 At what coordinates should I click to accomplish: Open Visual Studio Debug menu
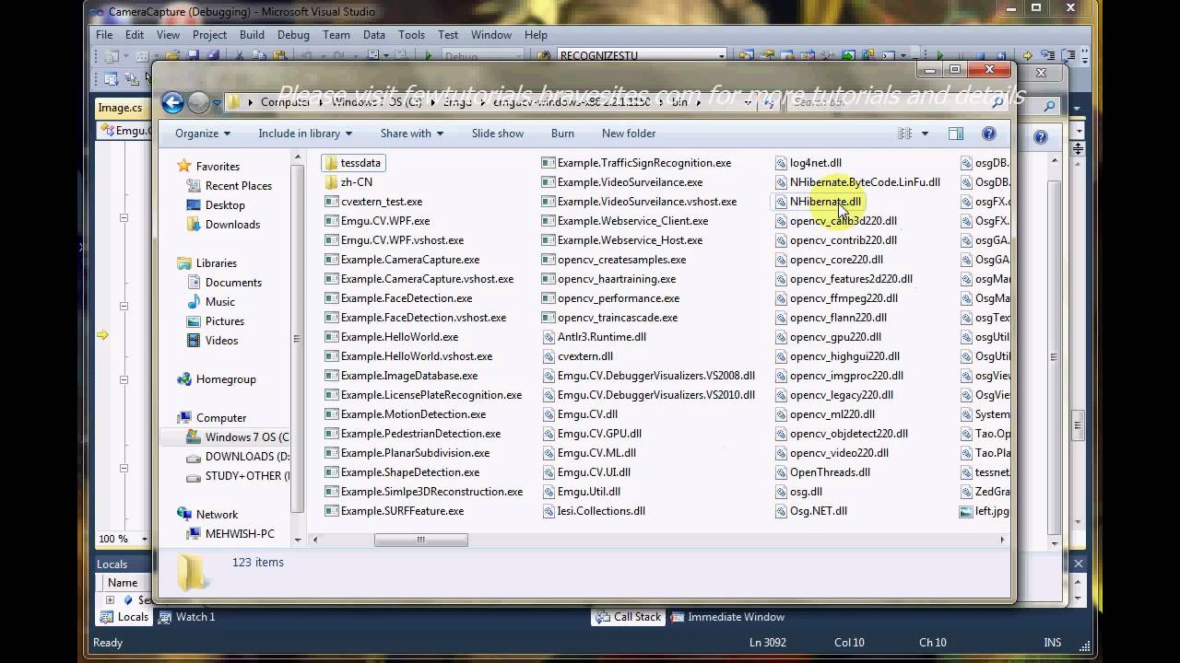click(x=293, y=35)
